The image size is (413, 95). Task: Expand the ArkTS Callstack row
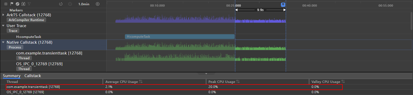[3, 15]
